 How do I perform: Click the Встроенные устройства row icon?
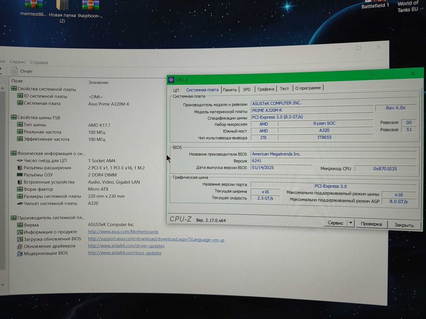pos(20,182)
